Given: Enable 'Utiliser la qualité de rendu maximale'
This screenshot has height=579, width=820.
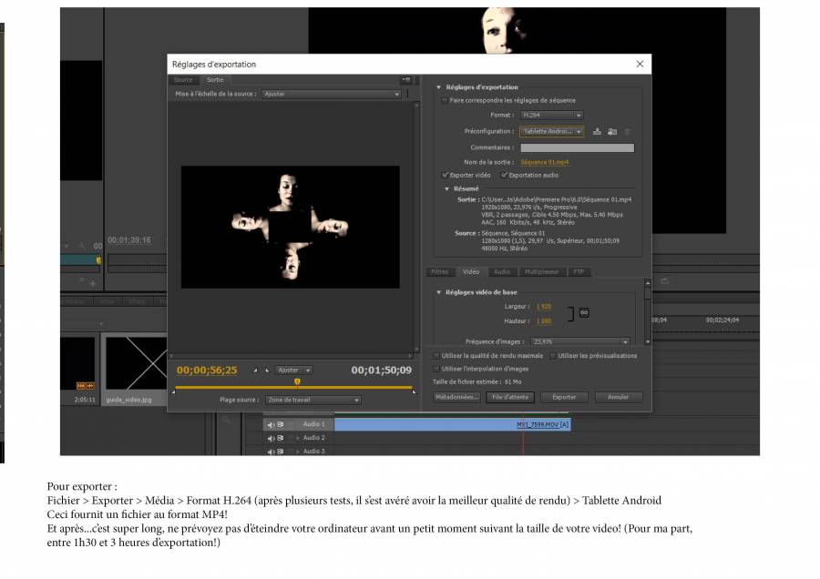Looking at the screenshot, I should [x=436, y=356].
